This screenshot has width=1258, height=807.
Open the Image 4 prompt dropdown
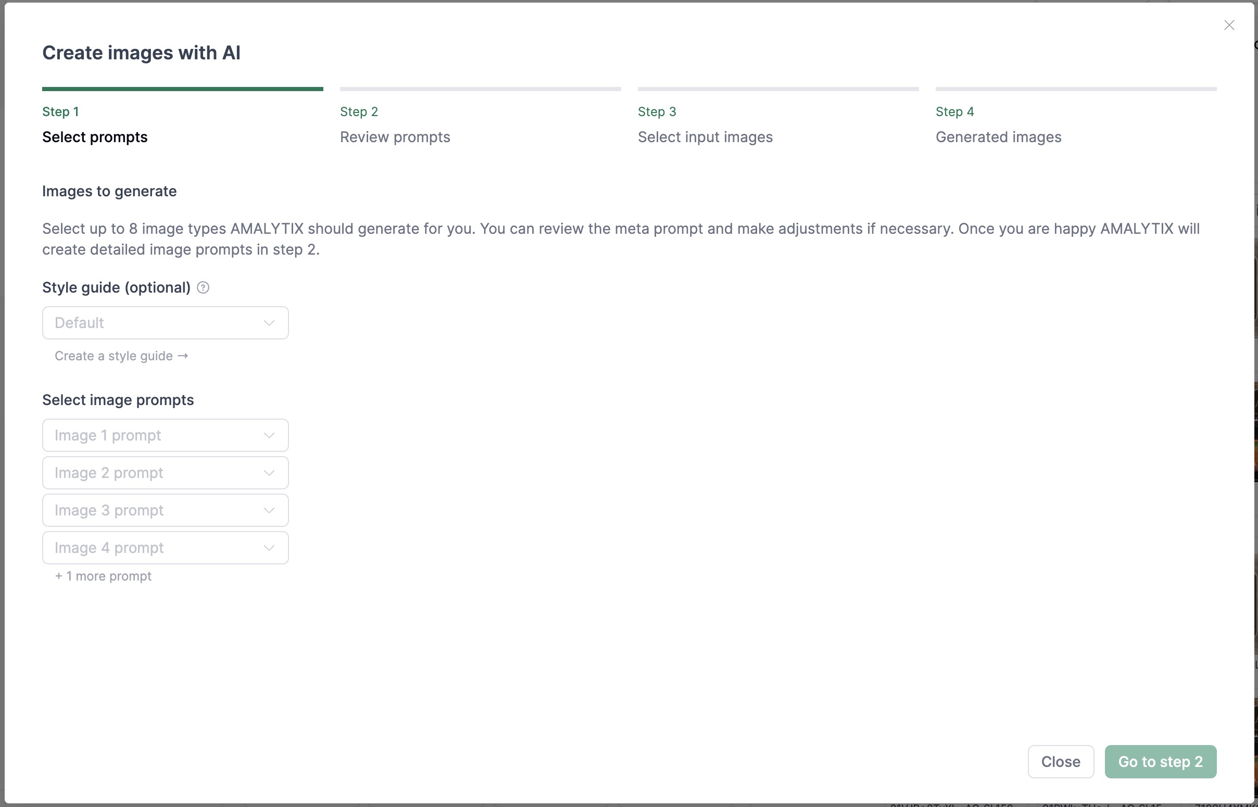[157, 548]
